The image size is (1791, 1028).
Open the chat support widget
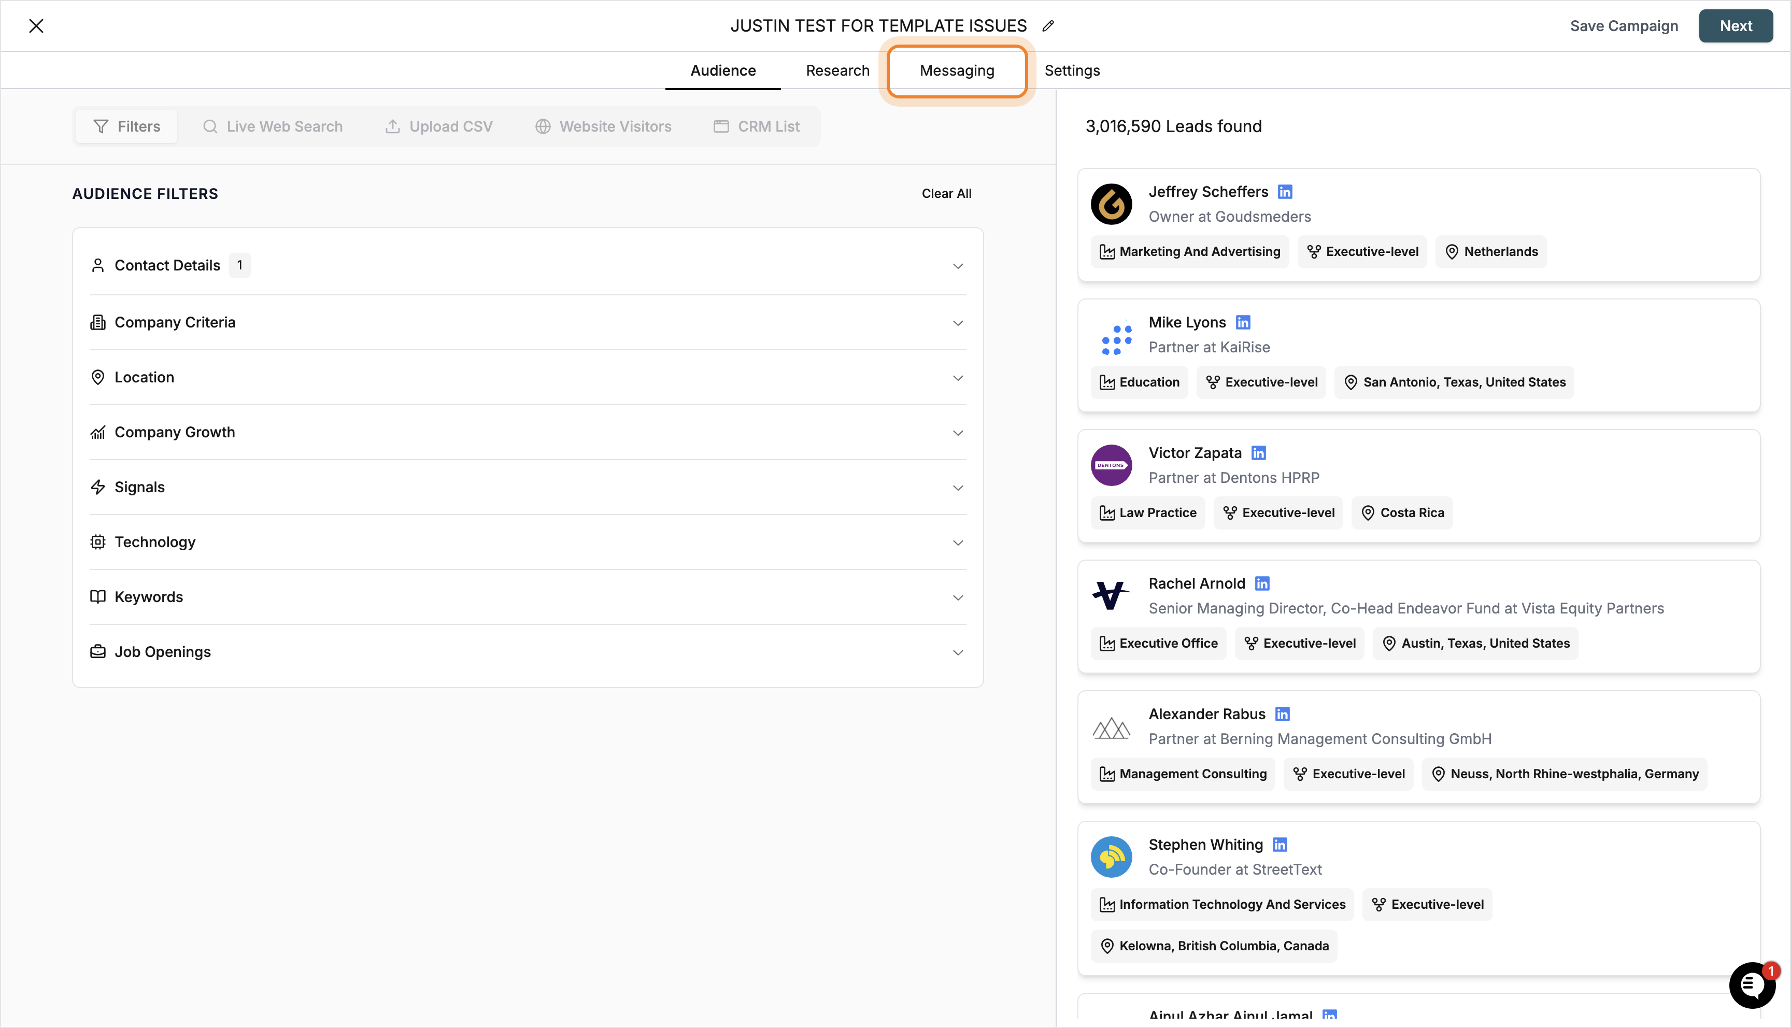coord(1752,985)
